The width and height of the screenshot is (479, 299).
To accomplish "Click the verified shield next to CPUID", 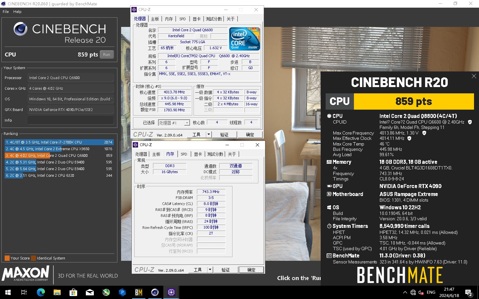I will click(470, 122).
